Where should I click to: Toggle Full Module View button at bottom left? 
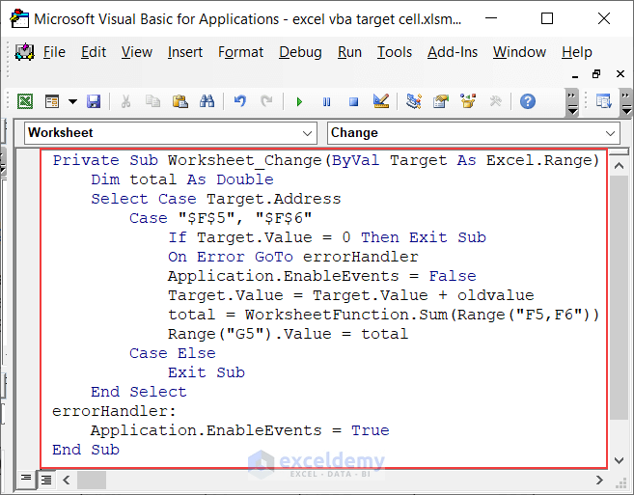46,480
